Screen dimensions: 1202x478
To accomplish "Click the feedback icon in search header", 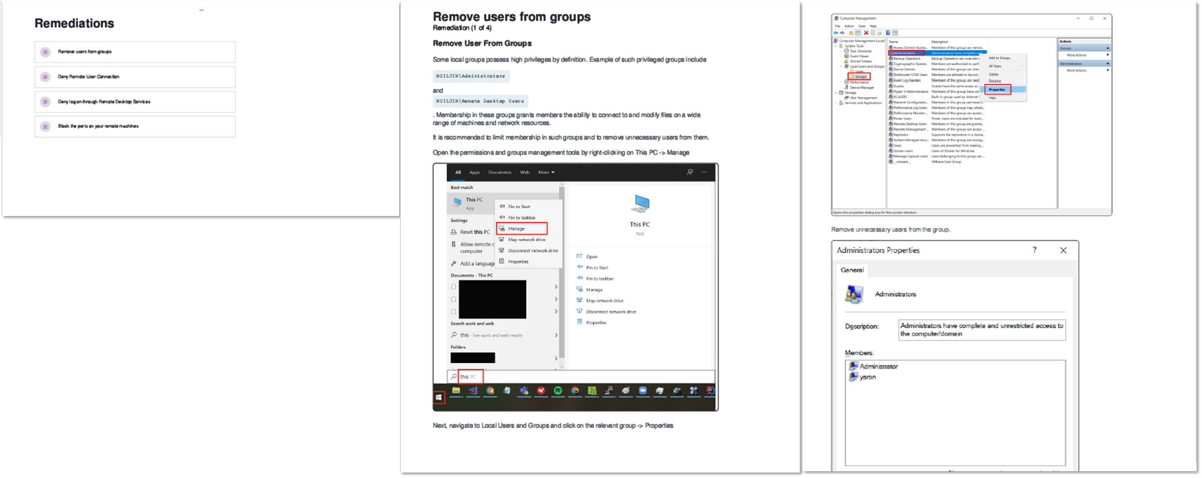I will pos(690,173).
